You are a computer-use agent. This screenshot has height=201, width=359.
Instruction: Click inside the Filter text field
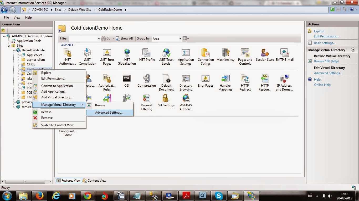(x=83, y=38)
